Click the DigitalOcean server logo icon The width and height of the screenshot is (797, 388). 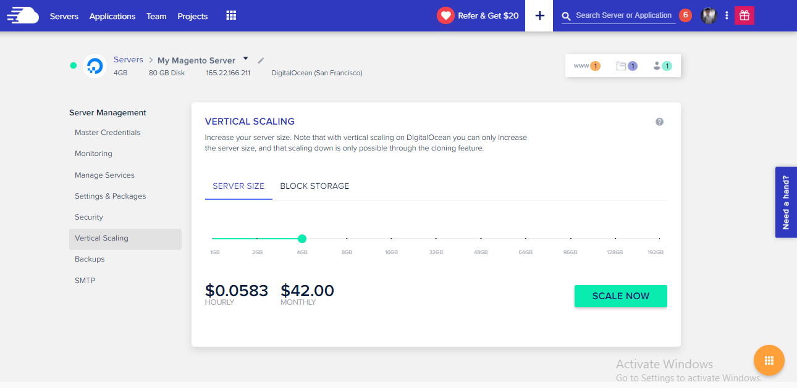(95, 66)
